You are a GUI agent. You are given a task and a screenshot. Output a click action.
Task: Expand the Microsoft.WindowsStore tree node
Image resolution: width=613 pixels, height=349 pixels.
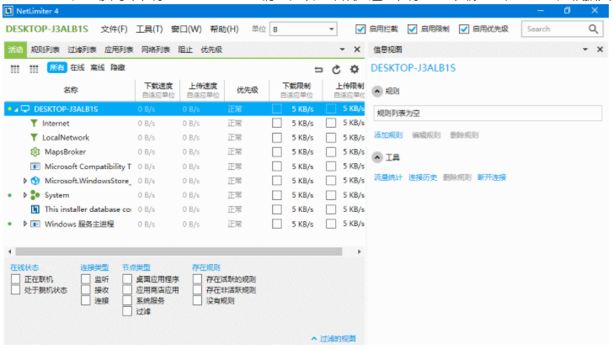[25, 181]
